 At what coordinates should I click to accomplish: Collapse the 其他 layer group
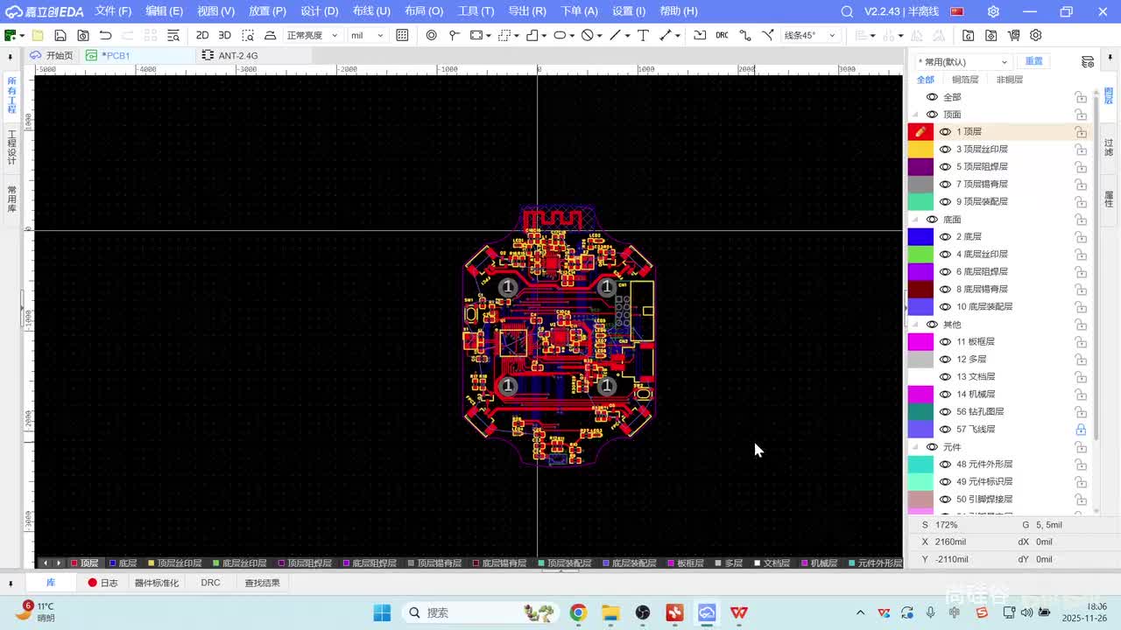coord(916,325)
